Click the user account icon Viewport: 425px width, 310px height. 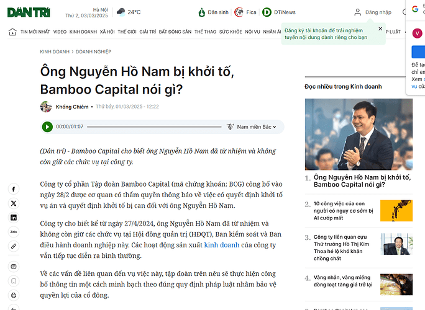[358, 12]
